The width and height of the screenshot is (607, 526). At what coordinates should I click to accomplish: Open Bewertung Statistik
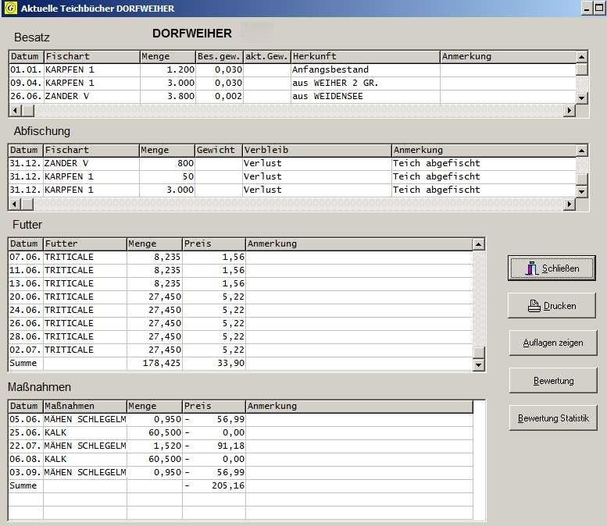(x=552, y=418)
